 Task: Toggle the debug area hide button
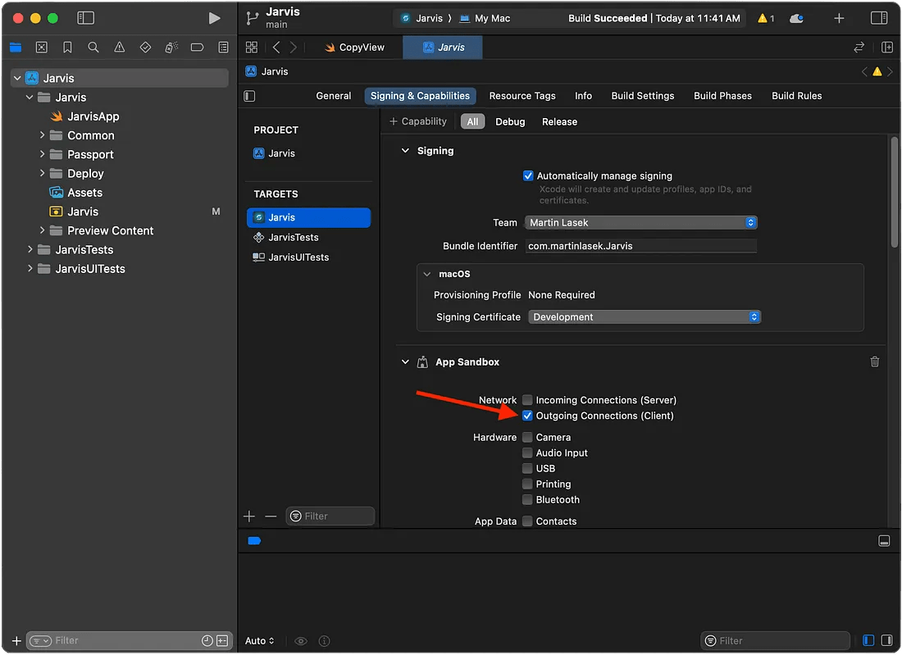click(884, 541)
